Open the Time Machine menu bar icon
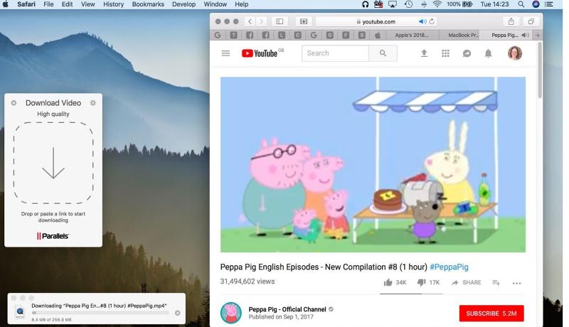 click(408, 4)
